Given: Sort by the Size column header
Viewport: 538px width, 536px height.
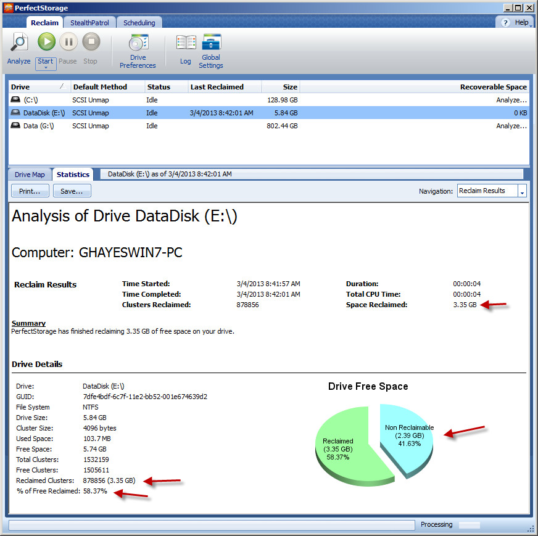Looking at the screenshot, I should (281, 87).
